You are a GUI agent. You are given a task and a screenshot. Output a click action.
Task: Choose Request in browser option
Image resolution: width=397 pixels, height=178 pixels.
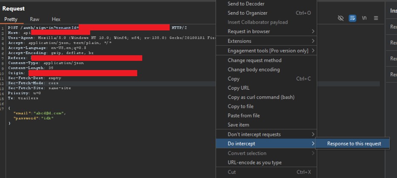click(249, 31)
